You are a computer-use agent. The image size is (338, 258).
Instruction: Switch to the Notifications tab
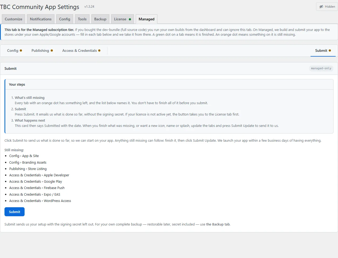pyautogui.click(x=41, y=19)
